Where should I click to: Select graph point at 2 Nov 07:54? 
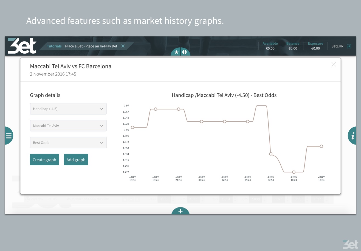pyautogui.click(x=271, y=154)
